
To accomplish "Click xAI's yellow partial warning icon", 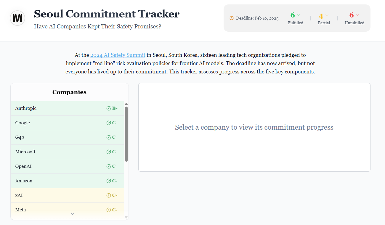I will point(109,195).
